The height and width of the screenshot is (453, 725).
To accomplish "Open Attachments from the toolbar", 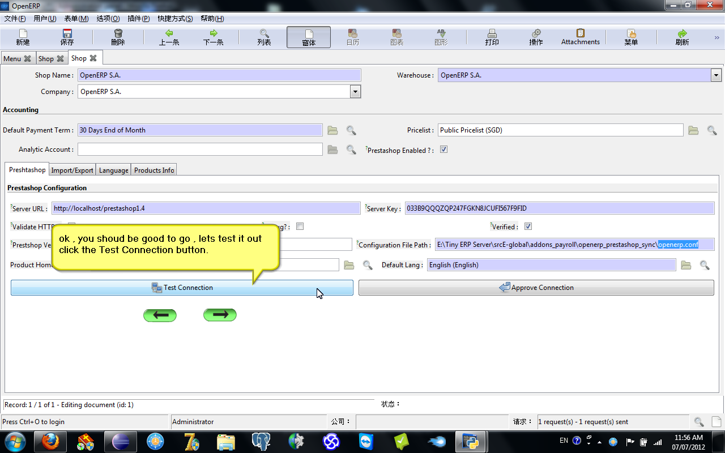I will click(580, 37).
